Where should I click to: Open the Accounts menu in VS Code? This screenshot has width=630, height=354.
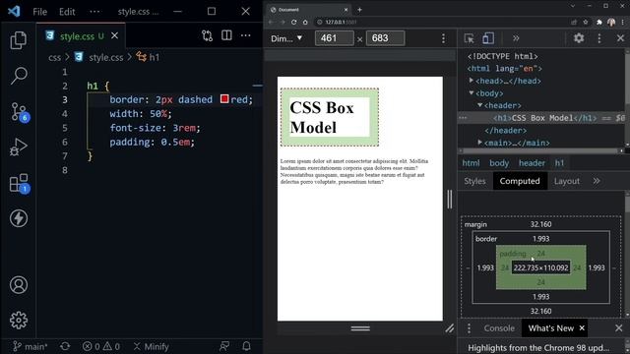[x=19, y=285]
